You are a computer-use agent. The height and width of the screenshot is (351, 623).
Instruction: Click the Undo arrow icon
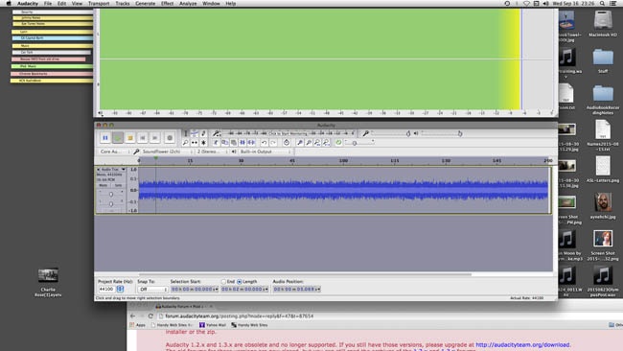(265, 142)
